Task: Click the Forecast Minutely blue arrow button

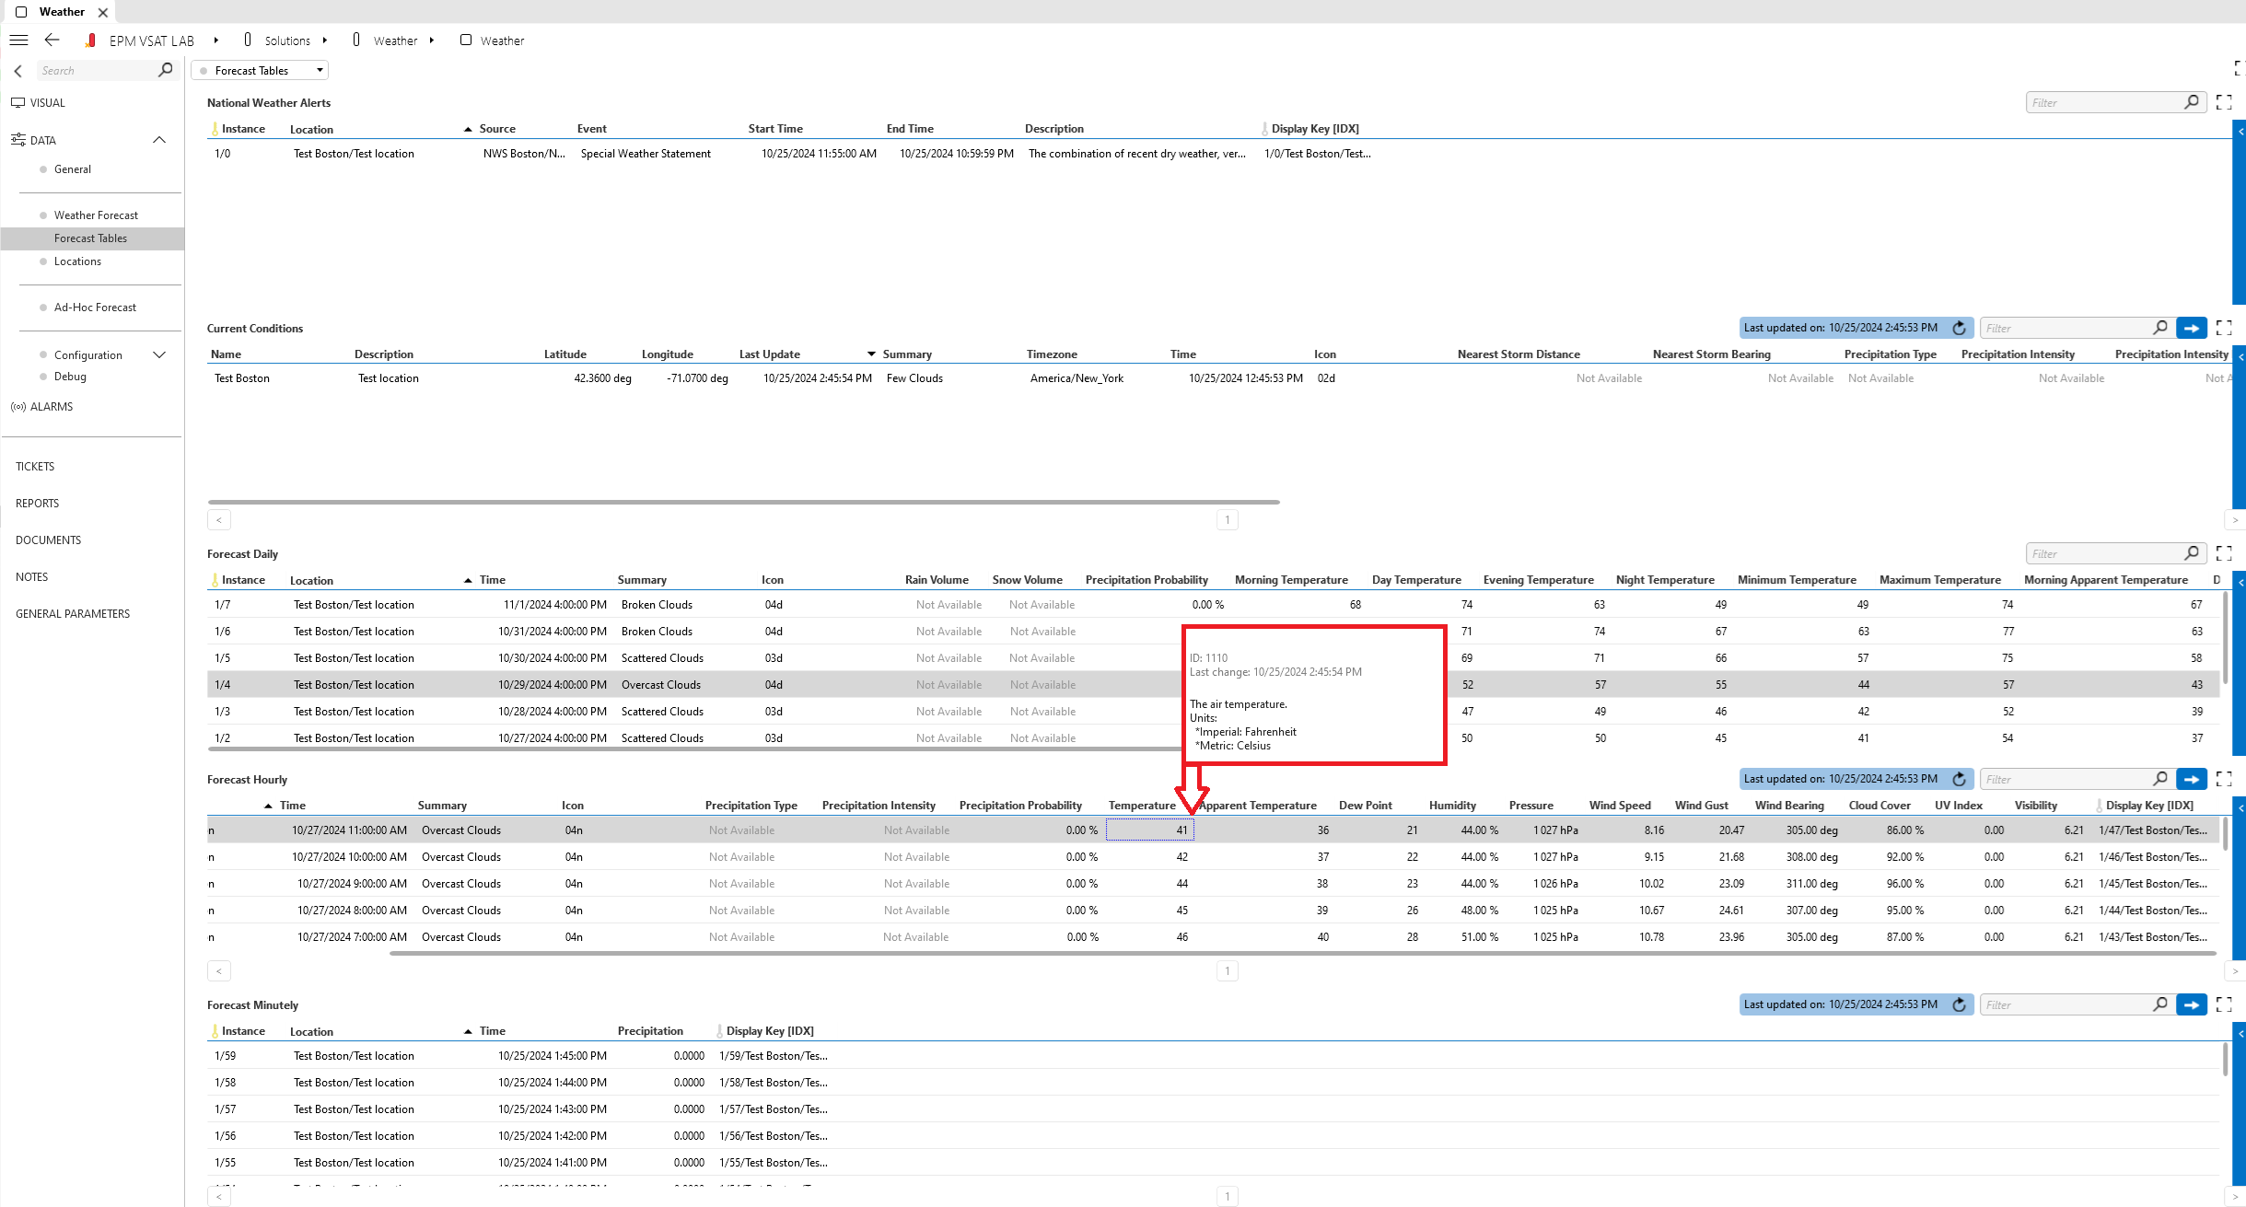Action: pyautogui.click(x=2192, y=1004)
